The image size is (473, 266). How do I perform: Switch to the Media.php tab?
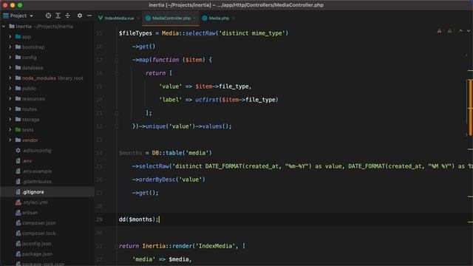(x=219, y=18)
